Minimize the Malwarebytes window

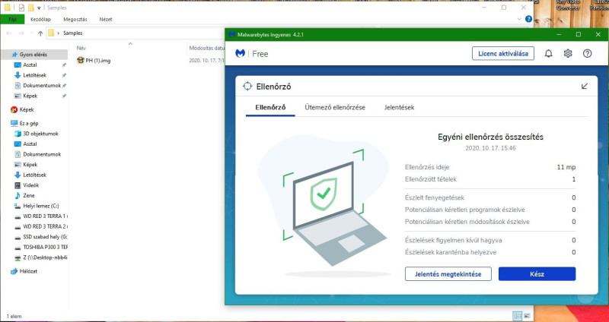559,34
